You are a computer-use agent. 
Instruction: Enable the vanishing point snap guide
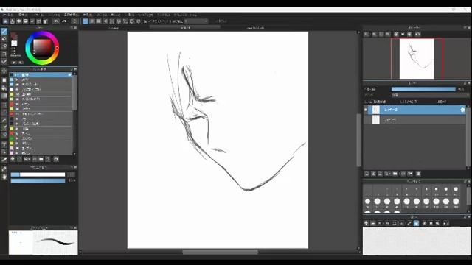[x=105, y=21]
